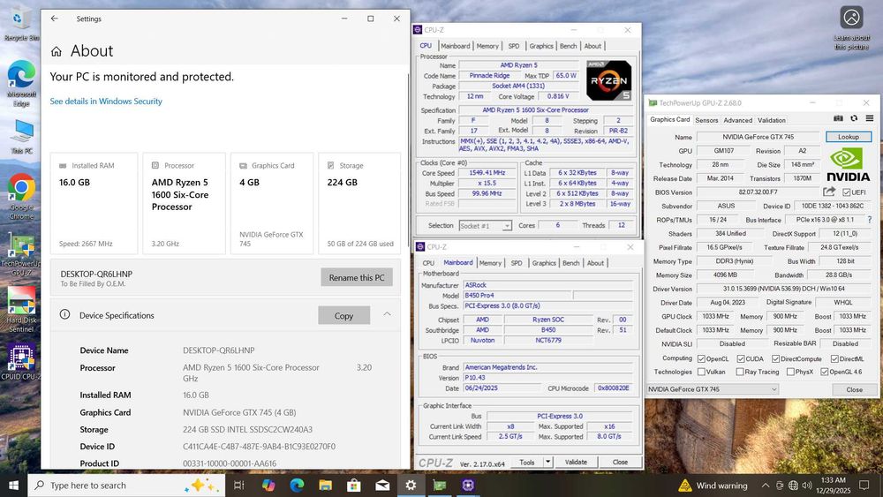Switch to Memory tab in upper CPU-Z window
The height and width of the screenshot is (497, 883).
pos(487,46)
